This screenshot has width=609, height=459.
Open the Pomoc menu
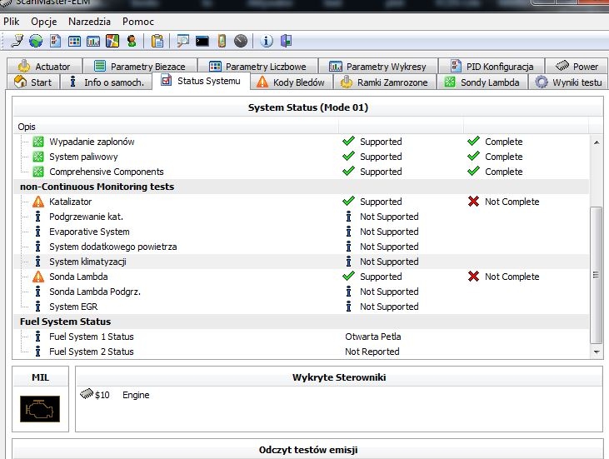point(138,22)
